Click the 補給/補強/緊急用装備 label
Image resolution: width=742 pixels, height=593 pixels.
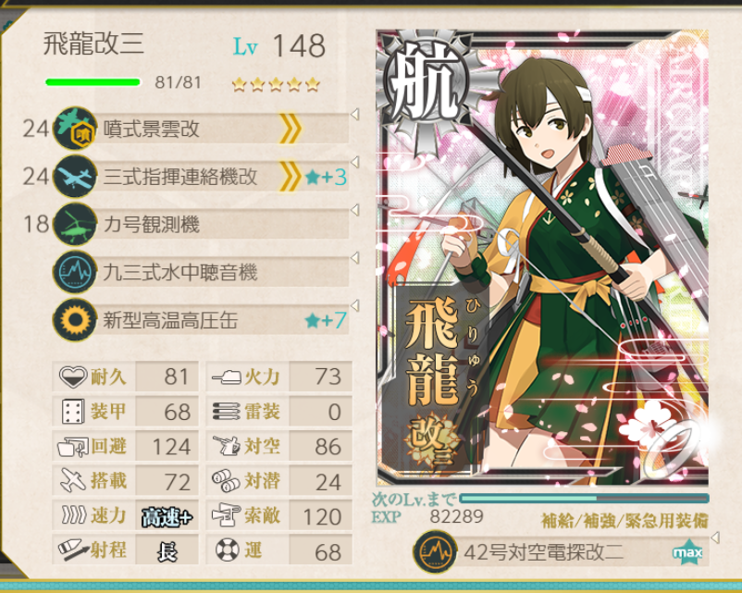coord(625,521)
